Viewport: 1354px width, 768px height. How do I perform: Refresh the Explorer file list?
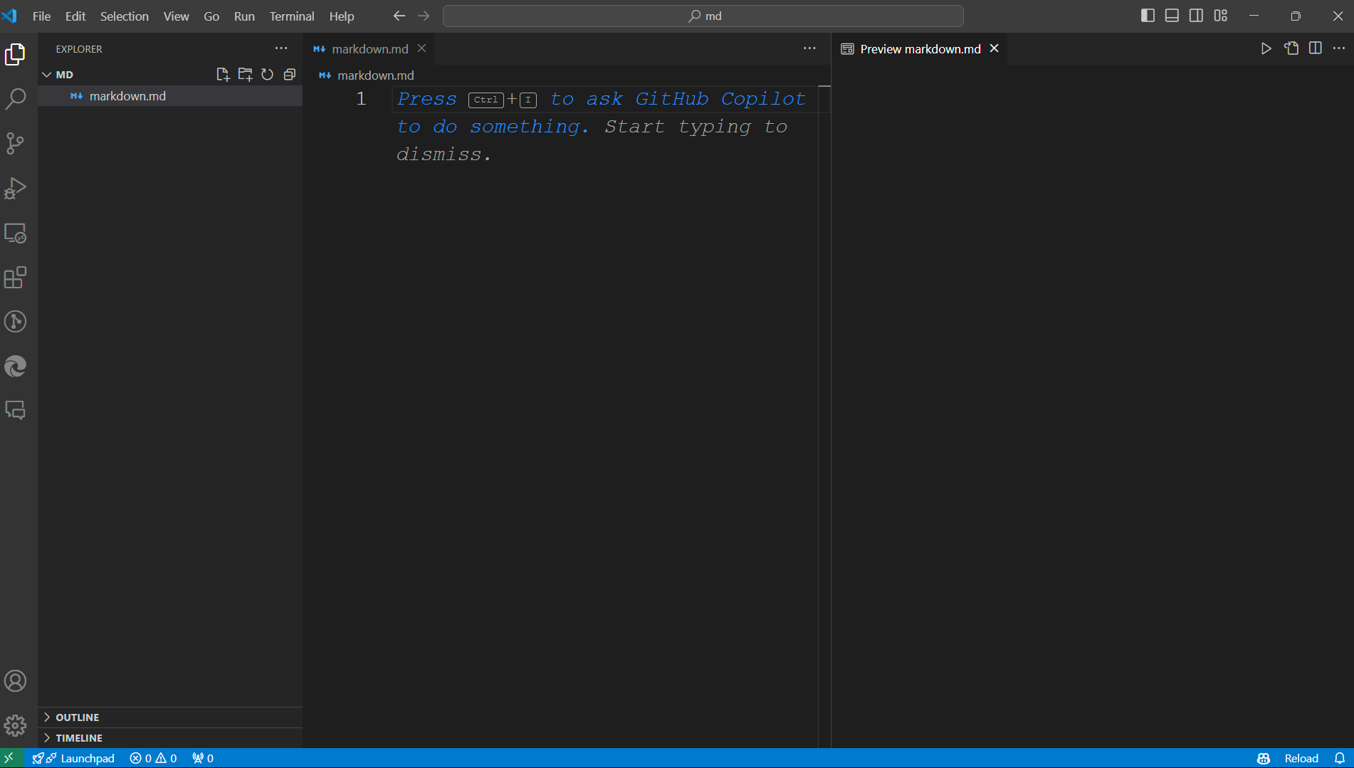(267, 75)
